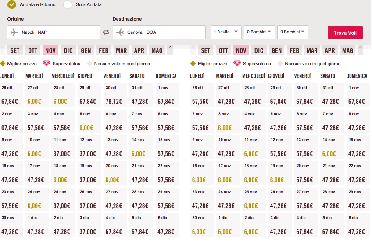The height and width of the screenshot is (241, 372).
Task: Select the Andata e Ritorno option
Action: click(12, 5)
